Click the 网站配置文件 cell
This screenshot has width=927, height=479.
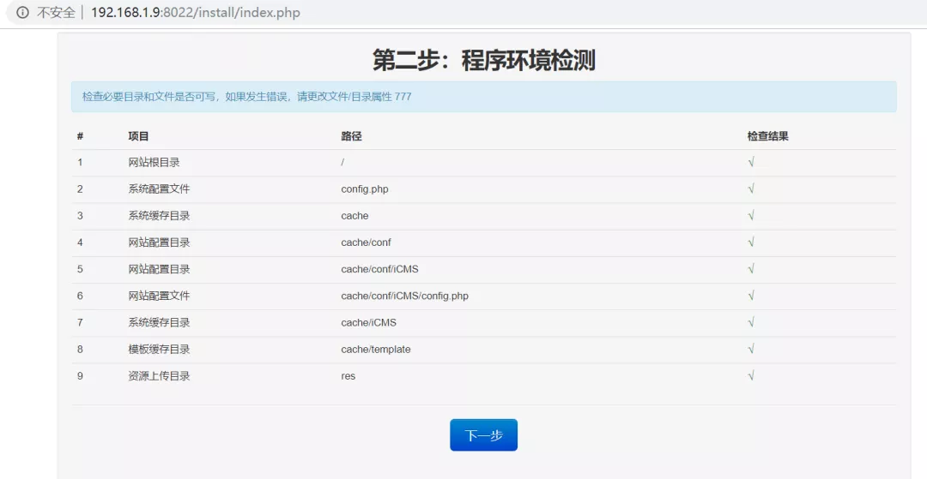point(159,296)
